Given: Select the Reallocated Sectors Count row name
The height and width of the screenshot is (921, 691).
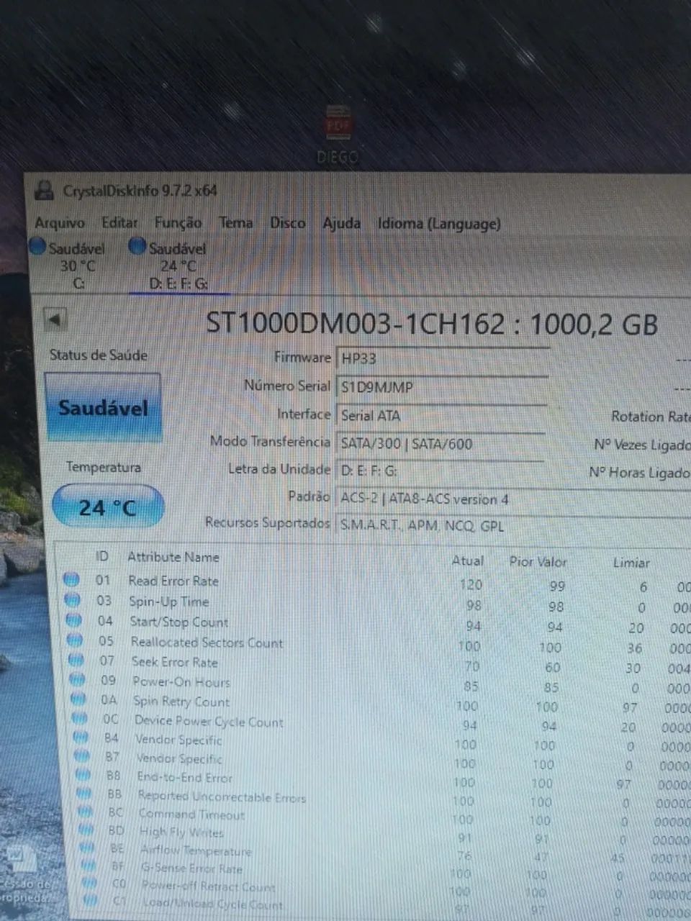Looking at the screenshot, I should 207,643.
